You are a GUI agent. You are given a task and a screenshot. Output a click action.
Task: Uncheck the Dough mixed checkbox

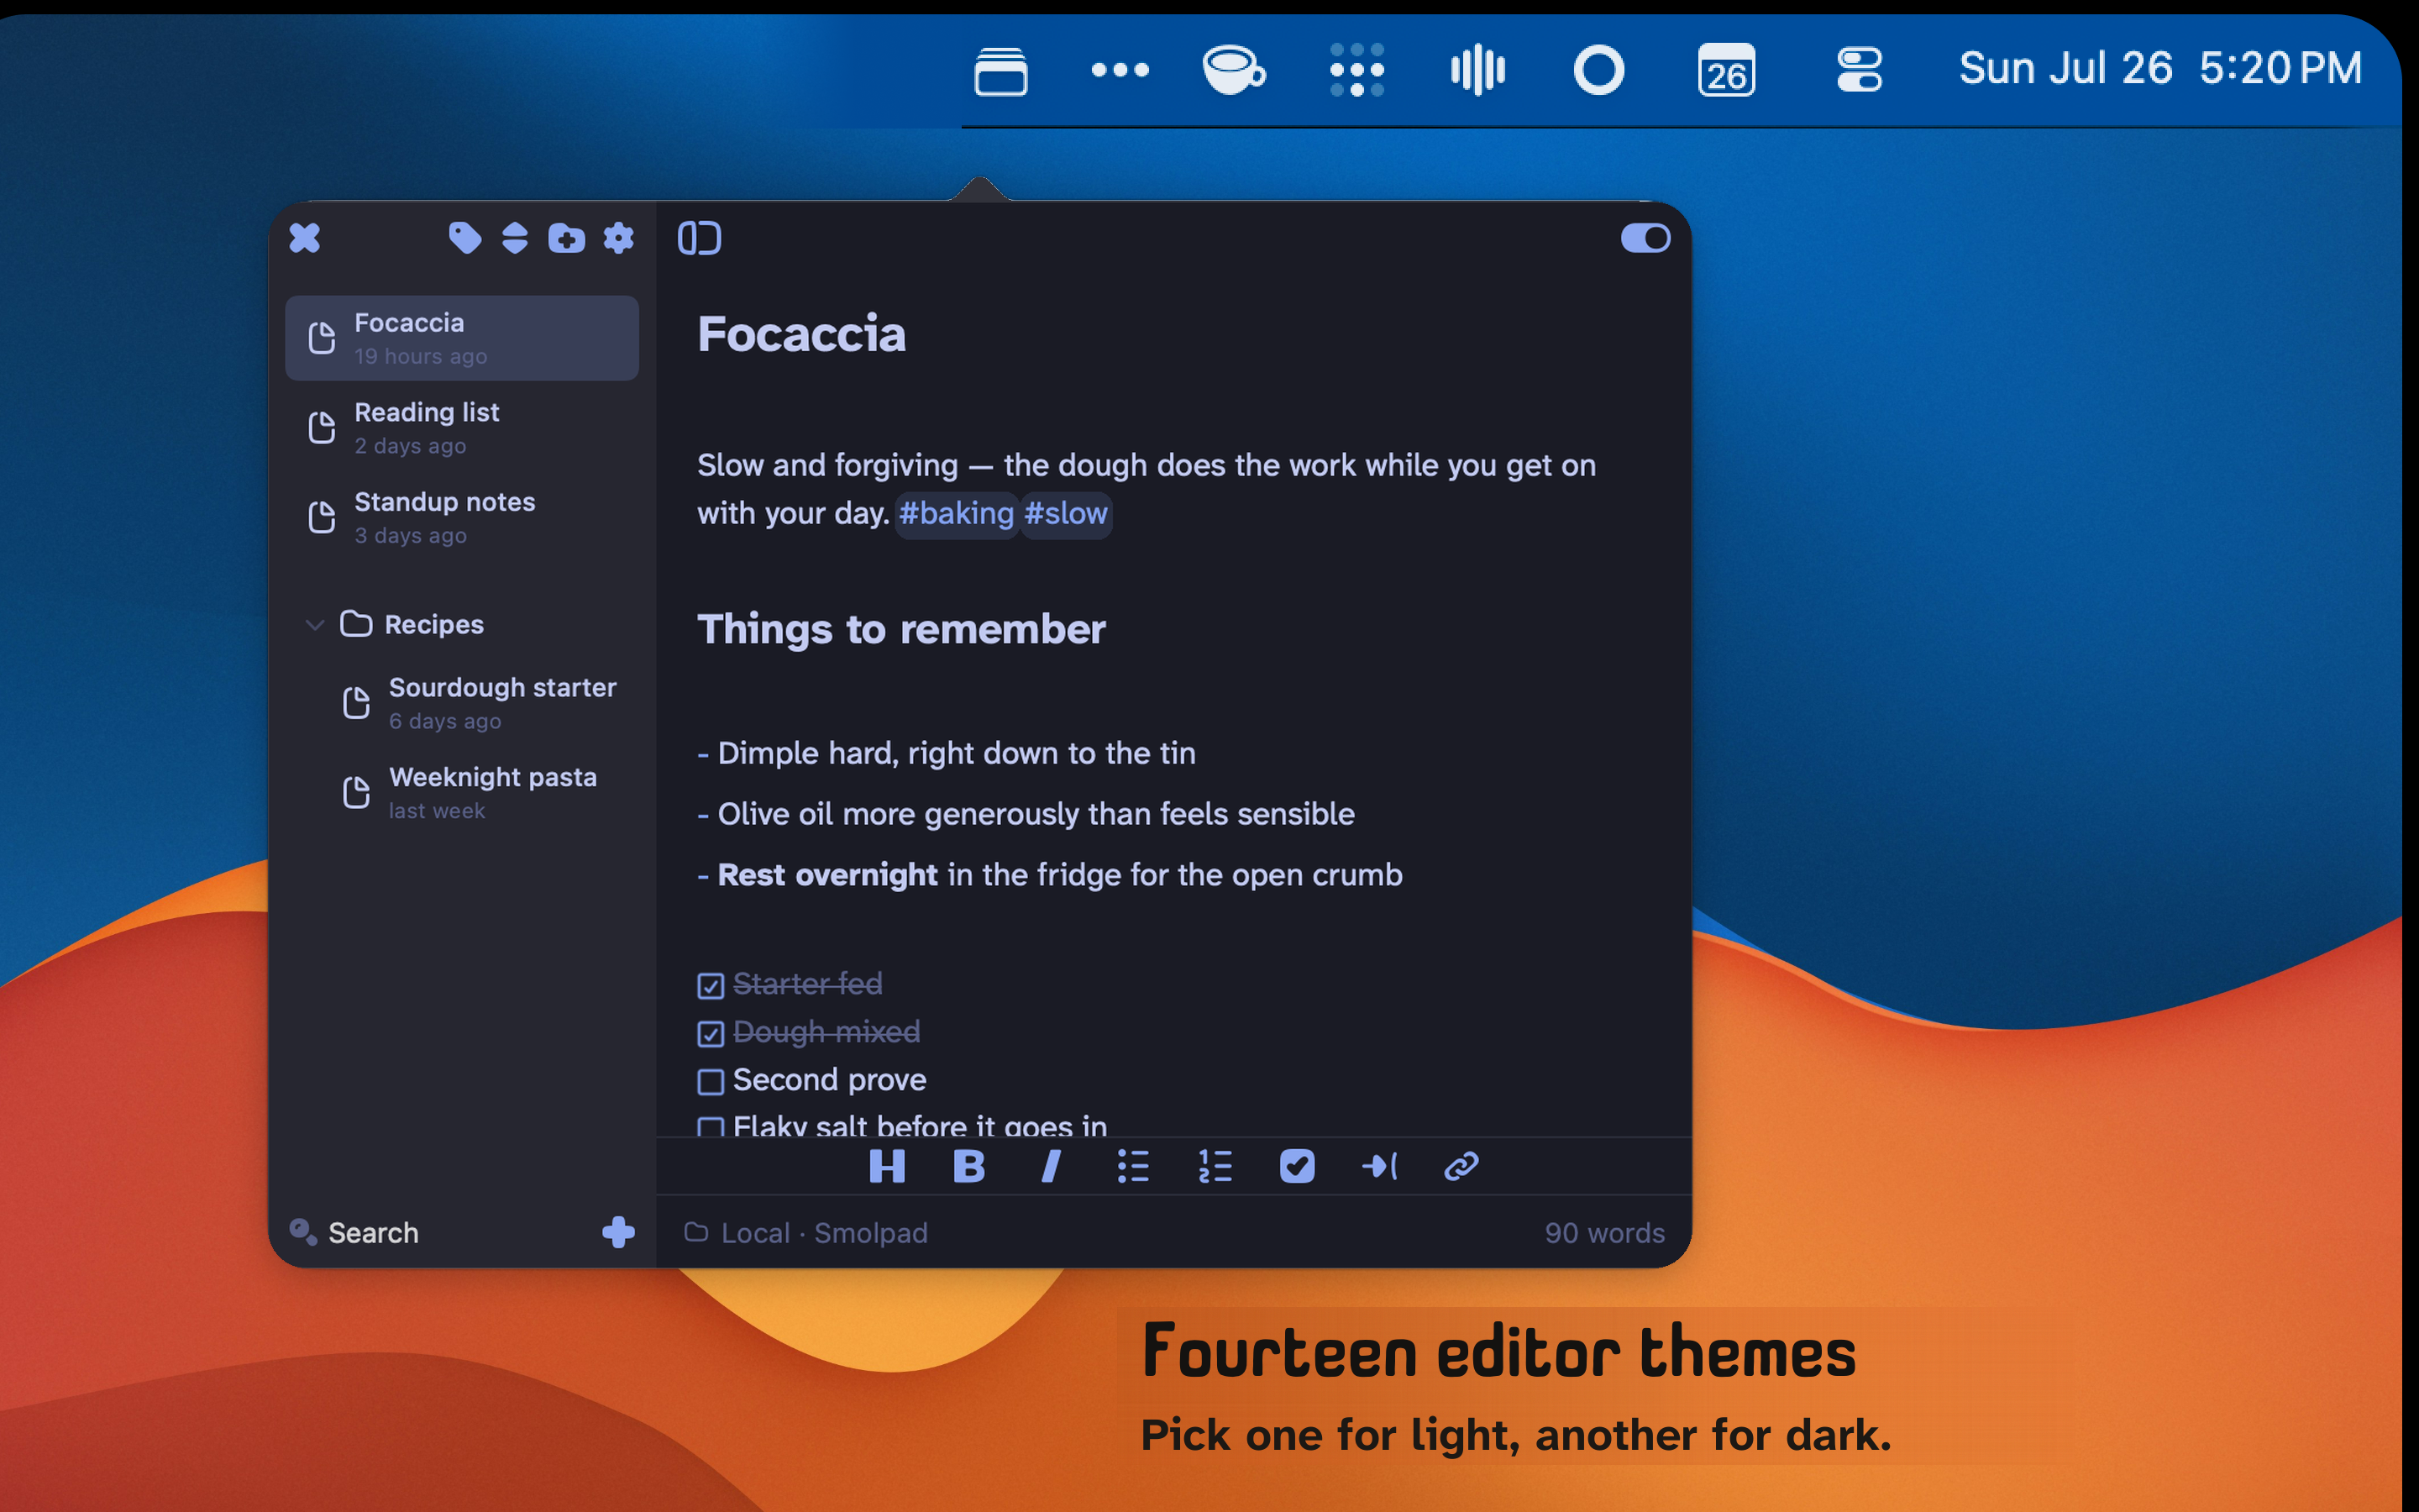pos(711,1034)
